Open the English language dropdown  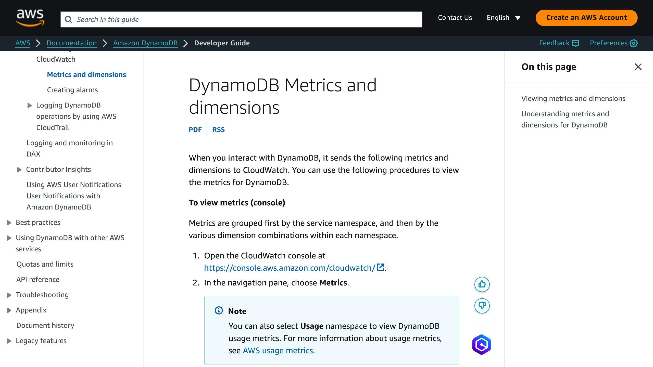click(x=503, y=18)
